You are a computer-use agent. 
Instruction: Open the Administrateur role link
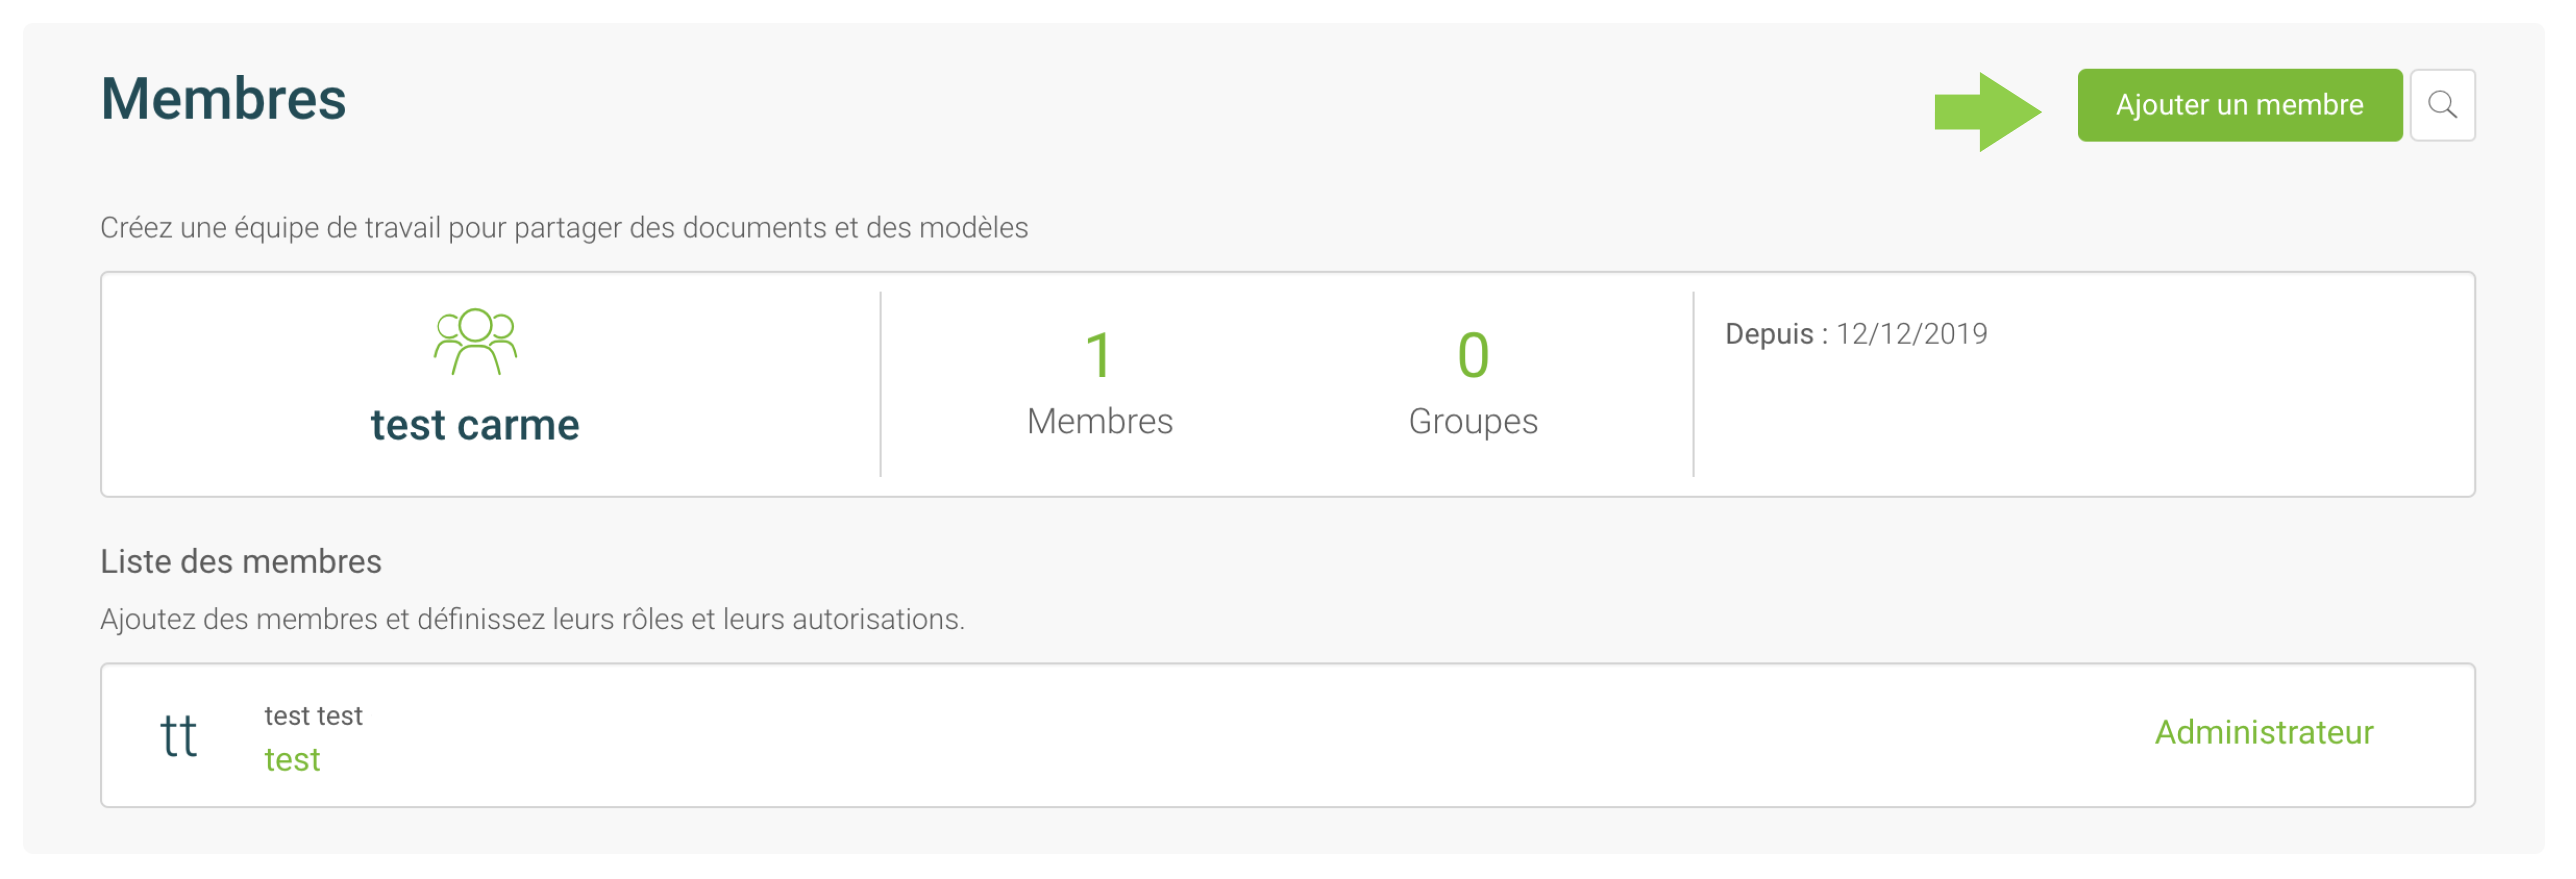click(x=2263, y=732)
